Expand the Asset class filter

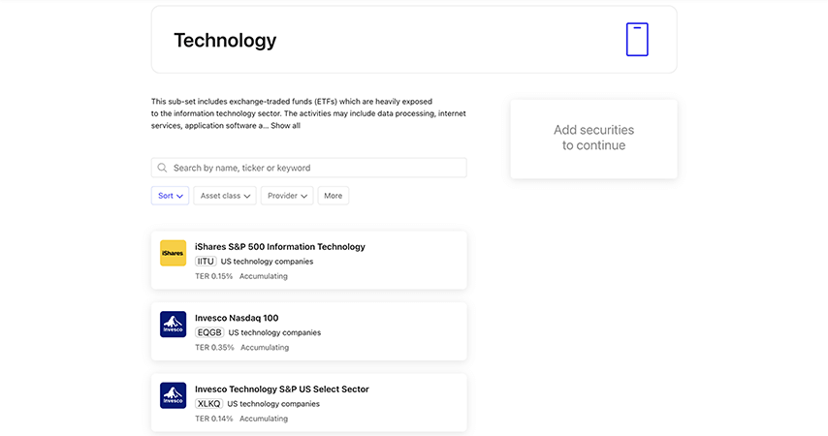pos(225,196)
